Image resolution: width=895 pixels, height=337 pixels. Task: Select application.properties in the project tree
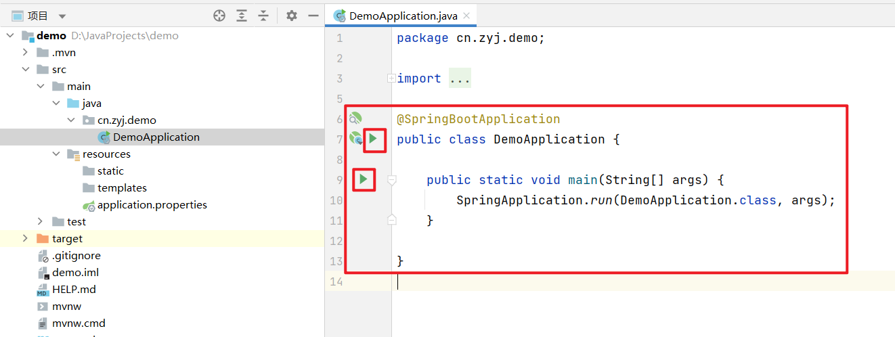(152, 205)
